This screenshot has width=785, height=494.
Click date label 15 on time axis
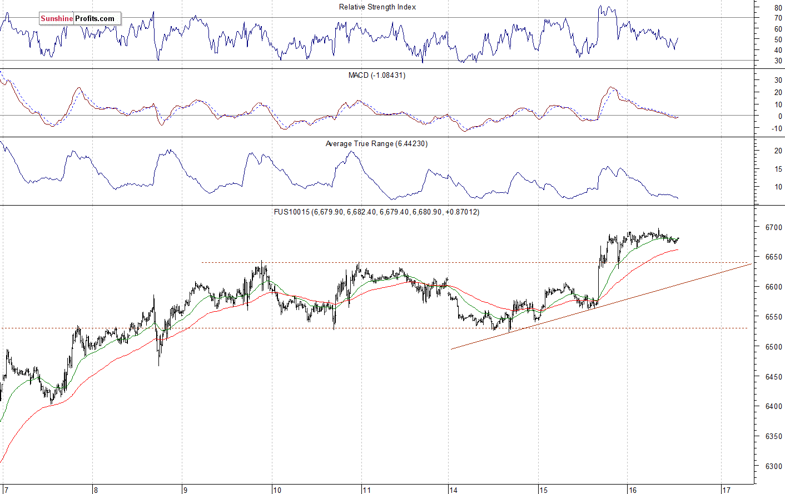[x=543, y=490]
